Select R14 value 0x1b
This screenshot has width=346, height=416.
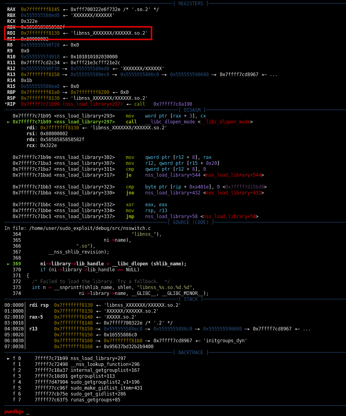26,80
